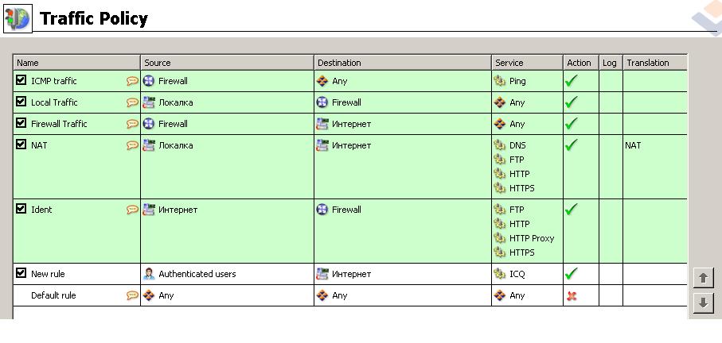This screenshot has height=343, width=722.
Task: Uncheck the Firewall Traffic rule checkbox
Action: click(x=21, y=123)
